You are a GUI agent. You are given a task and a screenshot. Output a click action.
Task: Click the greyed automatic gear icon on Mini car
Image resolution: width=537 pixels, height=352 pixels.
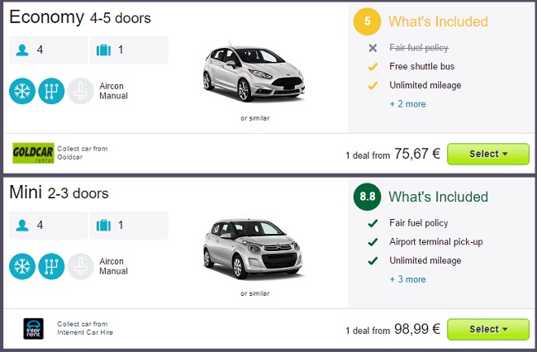pyautogui.click(x=80, y=266)
